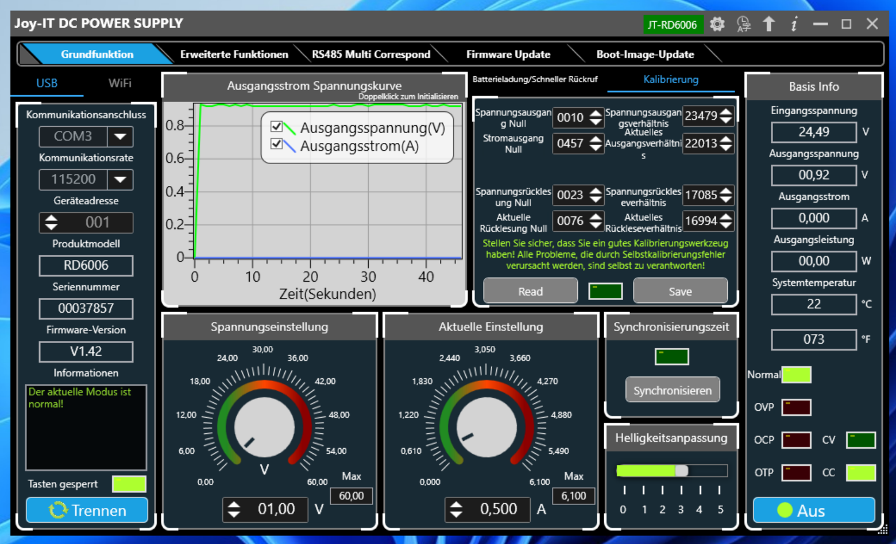Click the Synchronisierungszeit status LED

pos(671,356)
